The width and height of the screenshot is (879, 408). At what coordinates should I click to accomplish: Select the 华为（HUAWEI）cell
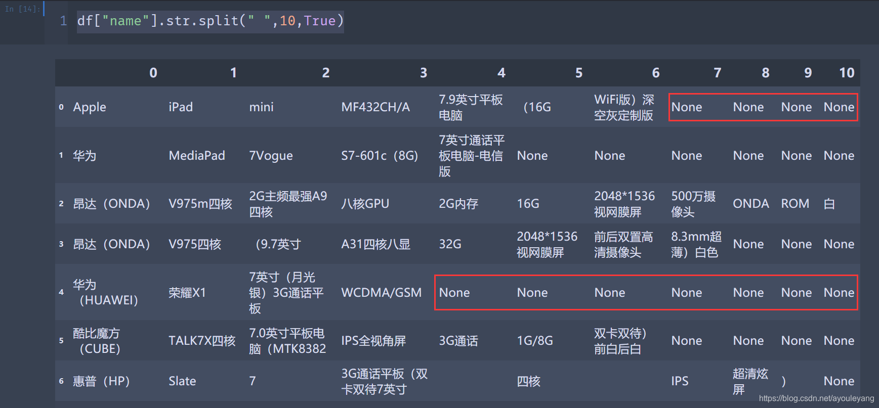point(105,293)
